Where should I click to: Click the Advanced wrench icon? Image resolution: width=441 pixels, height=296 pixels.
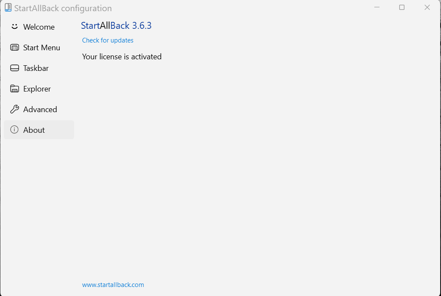14,109
